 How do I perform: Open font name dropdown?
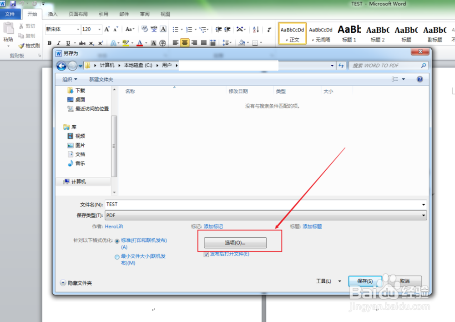coord(78,29)
